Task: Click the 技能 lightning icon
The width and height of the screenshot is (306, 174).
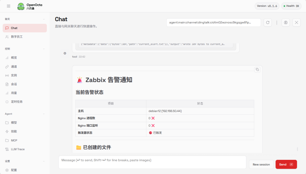Action: (x=7, y=132)
